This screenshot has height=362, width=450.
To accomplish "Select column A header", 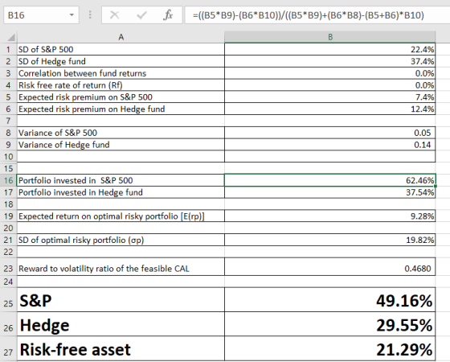I will (121, 37).
